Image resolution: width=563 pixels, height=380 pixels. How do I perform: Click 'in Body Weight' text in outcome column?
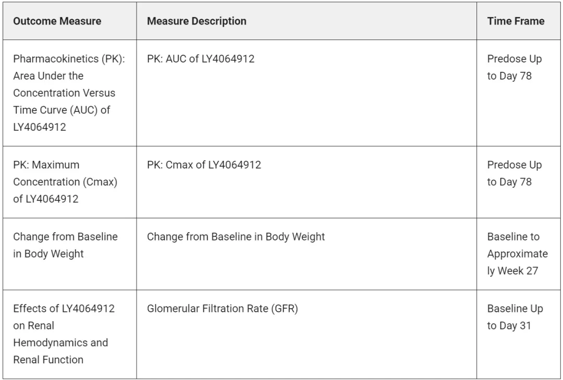point(48,254)
